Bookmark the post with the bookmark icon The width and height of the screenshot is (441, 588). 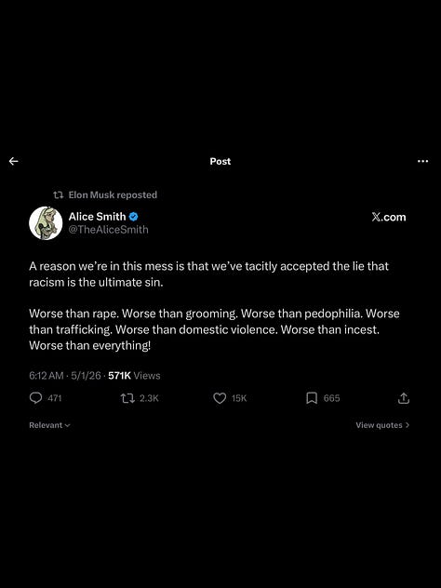(x=312, y=398)
